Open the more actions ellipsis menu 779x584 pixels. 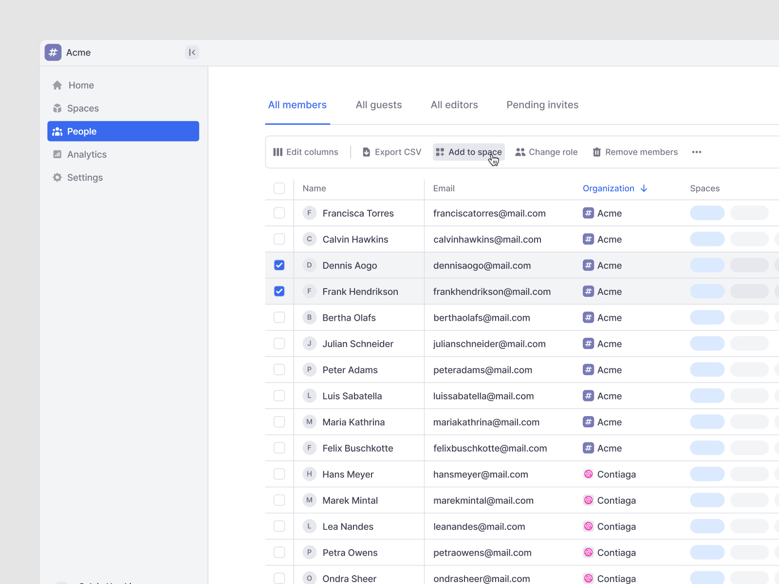tap(697, 152)
